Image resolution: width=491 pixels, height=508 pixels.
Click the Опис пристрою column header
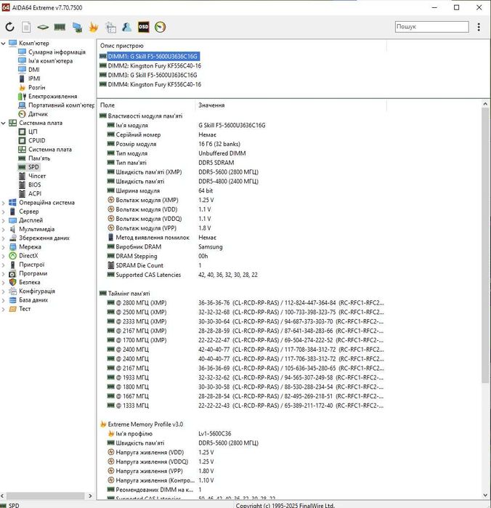[x=122, y=46]
